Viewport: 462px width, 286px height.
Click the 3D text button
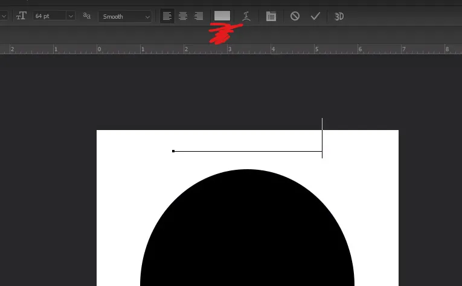point(339,16)
